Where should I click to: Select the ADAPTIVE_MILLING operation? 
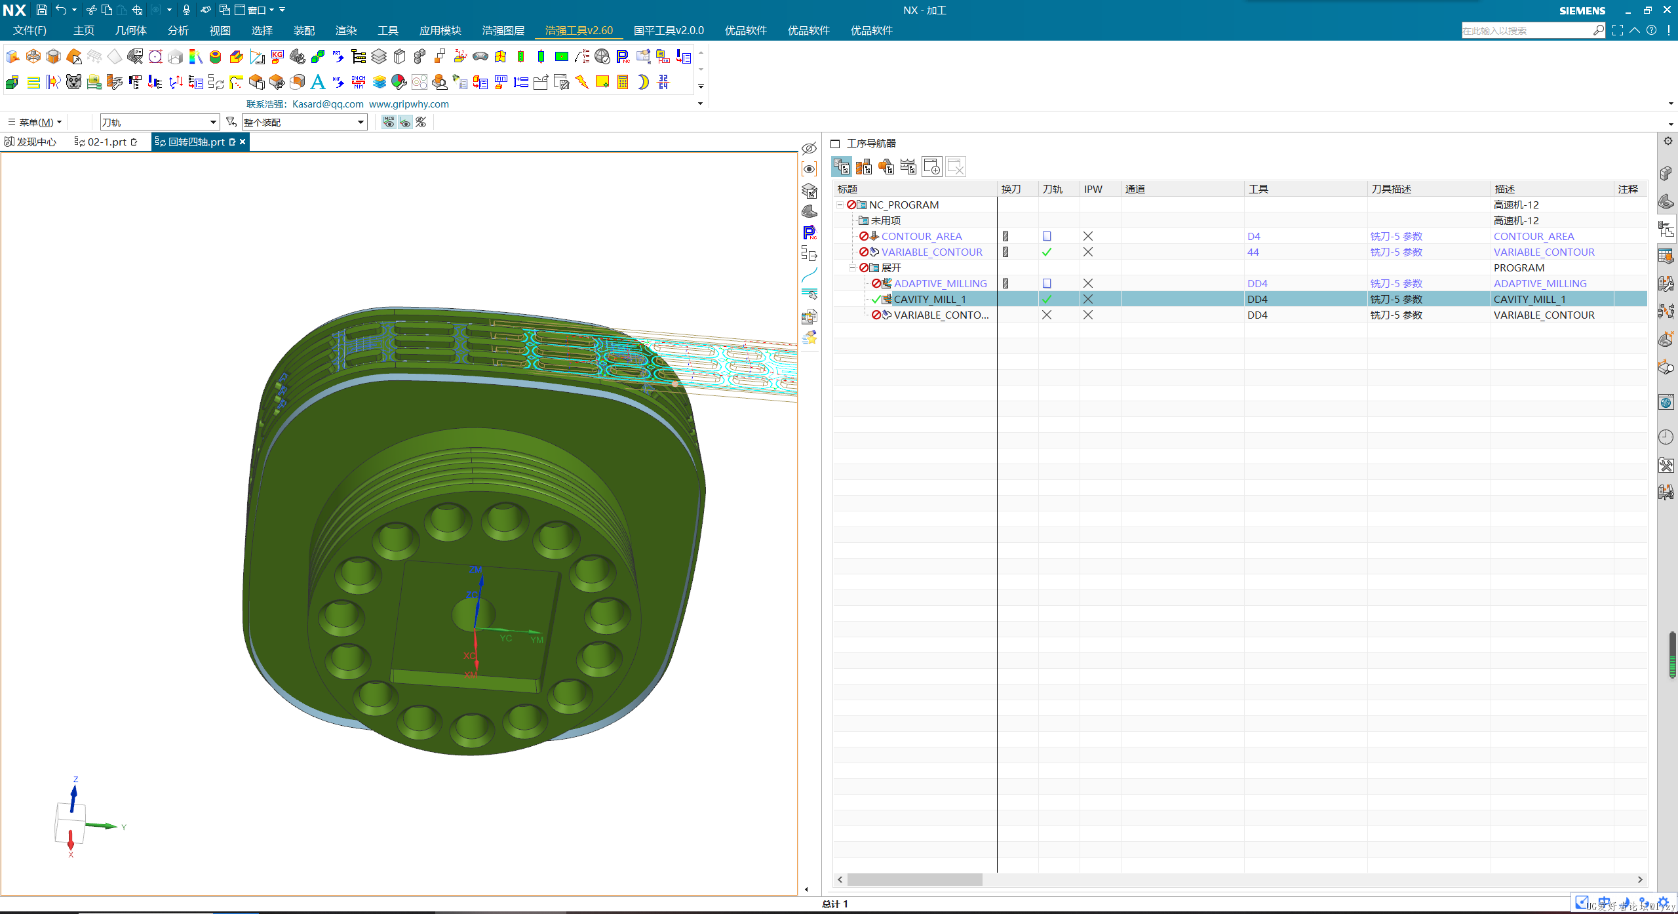940,283
